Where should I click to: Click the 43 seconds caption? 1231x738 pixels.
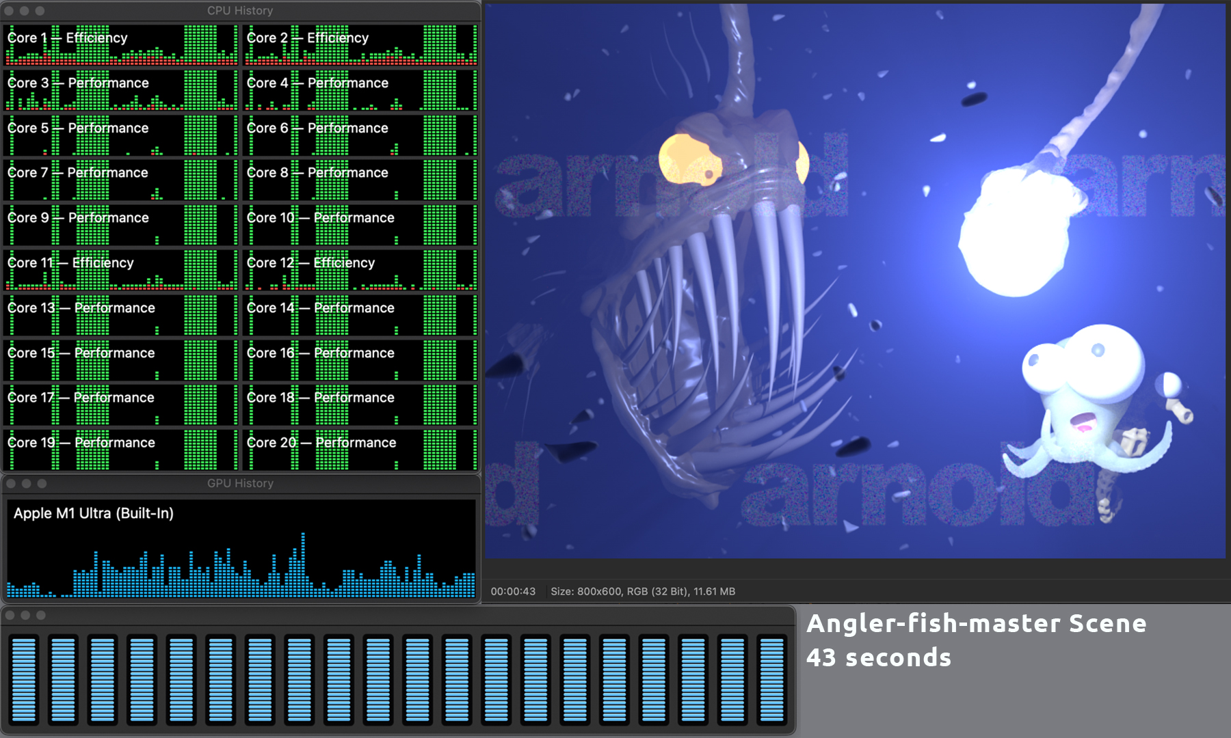coord(879,657)
